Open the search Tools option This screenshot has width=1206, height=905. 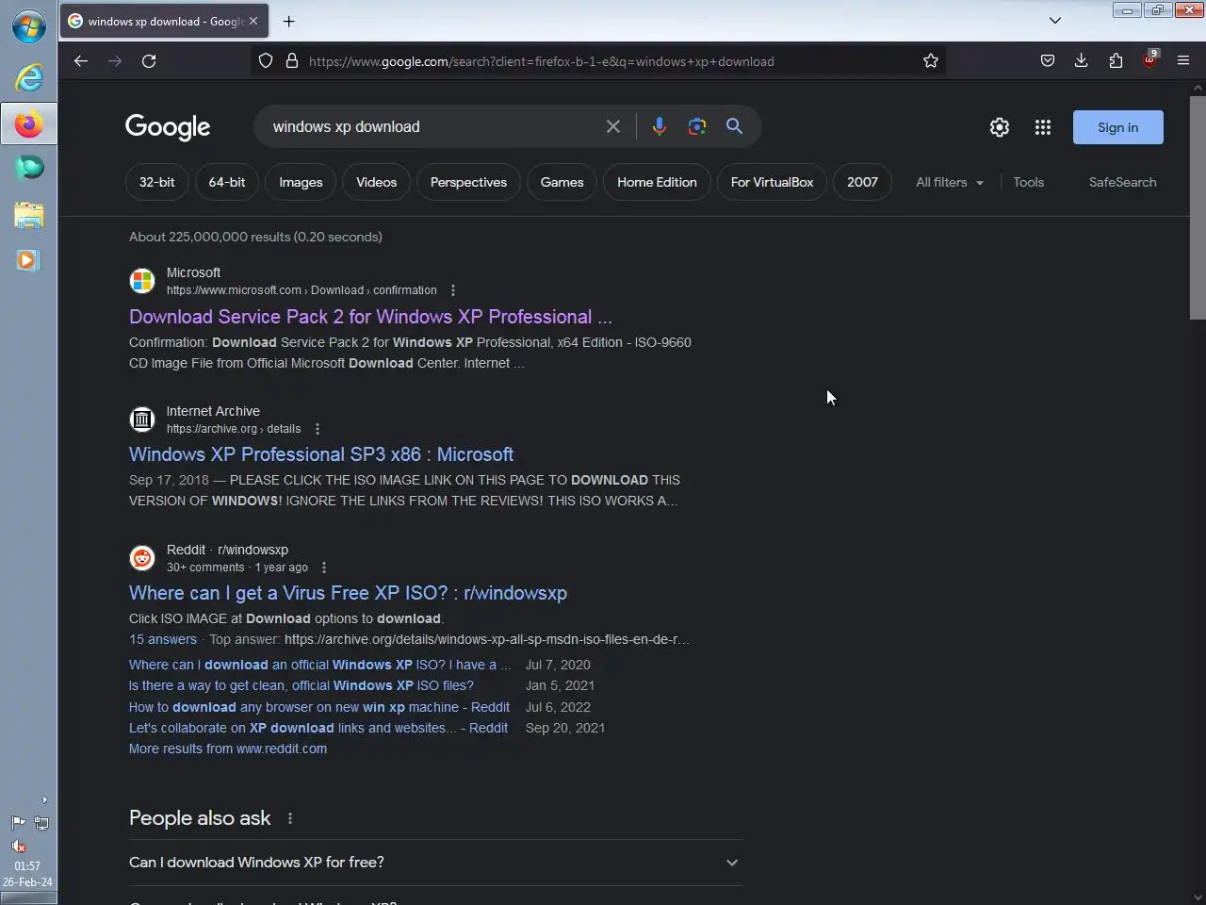click(x=1029, y=182)
